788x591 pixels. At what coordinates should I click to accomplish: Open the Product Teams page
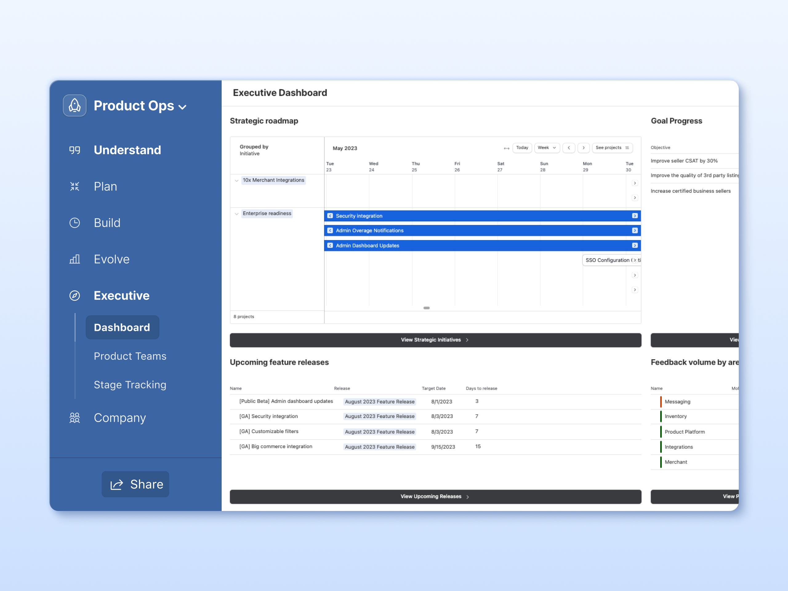tap(130, 356)
